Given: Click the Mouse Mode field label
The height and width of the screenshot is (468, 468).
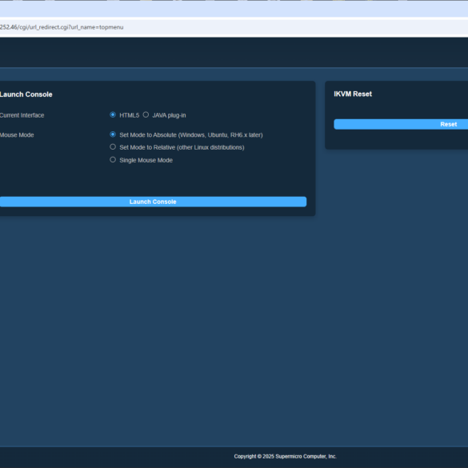Looking at the screenshot, I should 17,135.
